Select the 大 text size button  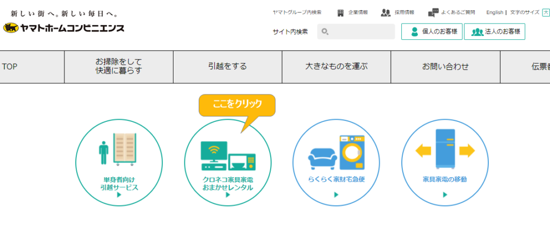pos(546,12)
